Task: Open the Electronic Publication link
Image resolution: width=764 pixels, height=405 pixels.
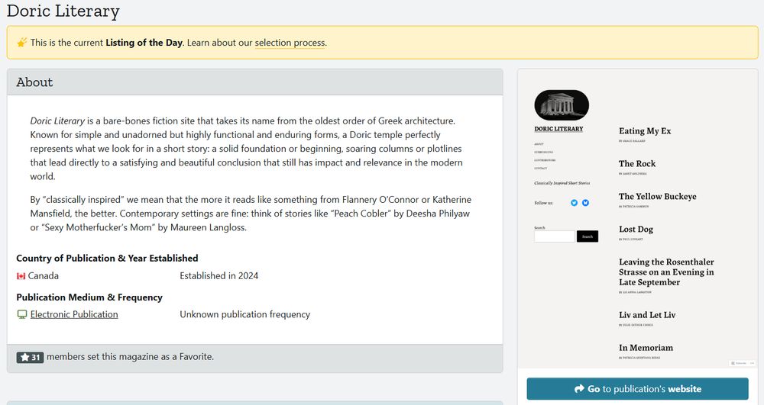Action: pyautogui.click(x=74, y=314)
